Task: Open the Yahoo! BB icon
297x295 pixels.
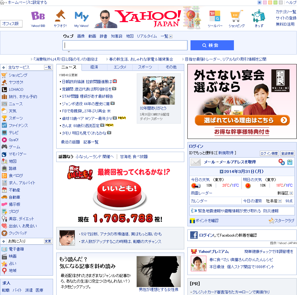Action: click(38, 16)
